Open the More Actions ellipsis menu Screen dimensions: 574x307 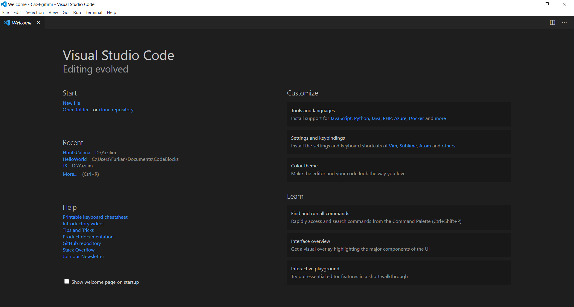(x=564, y=23)
